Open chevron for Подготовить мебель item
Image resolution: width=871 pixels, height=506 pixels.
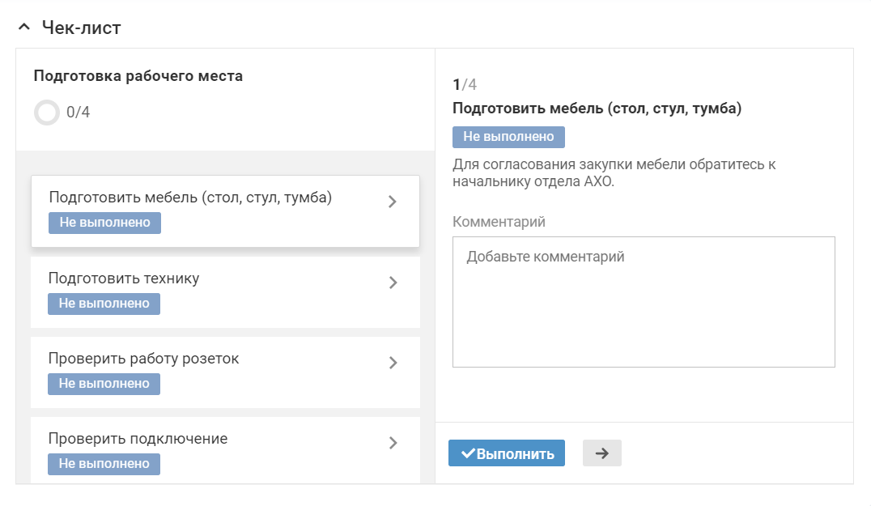(393, 202)
